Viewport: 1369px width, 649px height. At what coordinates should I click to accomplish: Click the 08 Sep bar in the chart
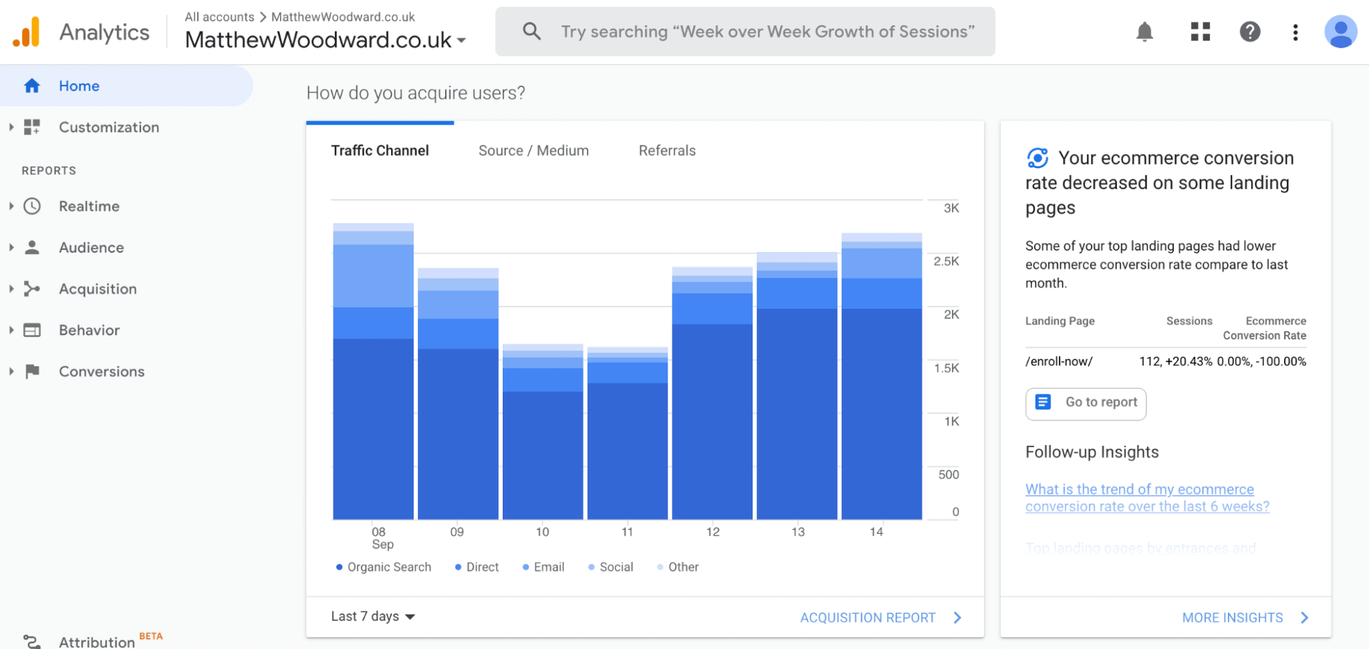pos(373,371)
